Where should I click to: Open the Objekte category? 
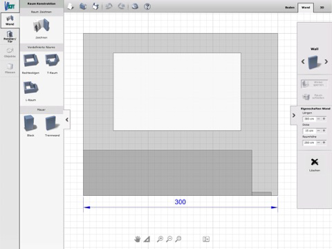click(x=10, y=53)
